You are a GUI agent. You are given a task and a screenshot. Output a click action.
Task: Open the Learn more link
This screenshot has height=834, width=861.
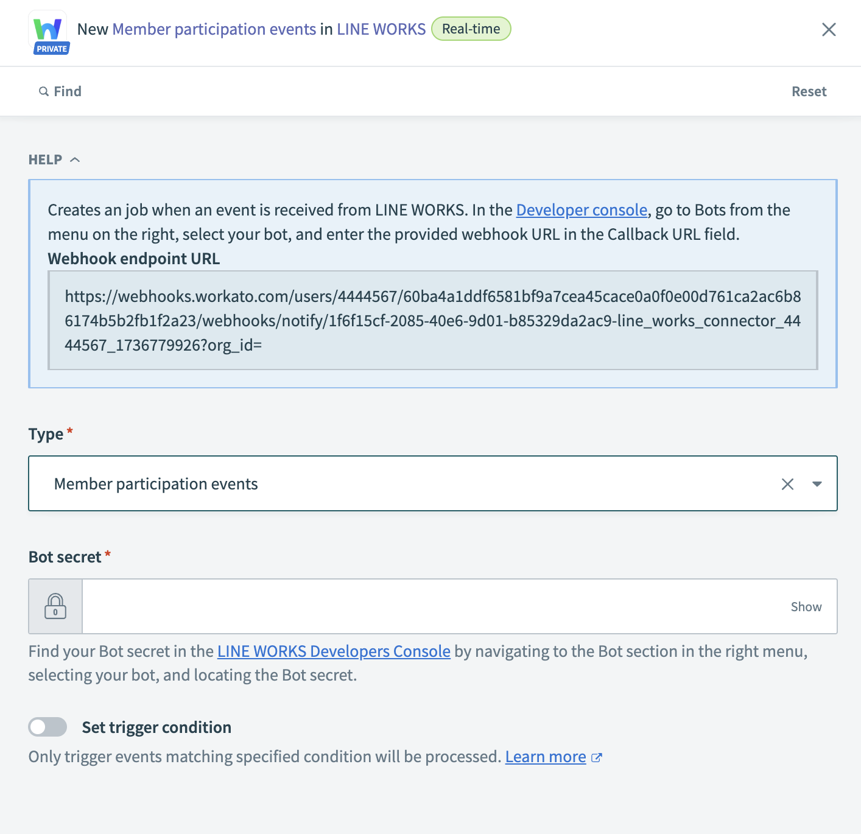coord(545,757)
